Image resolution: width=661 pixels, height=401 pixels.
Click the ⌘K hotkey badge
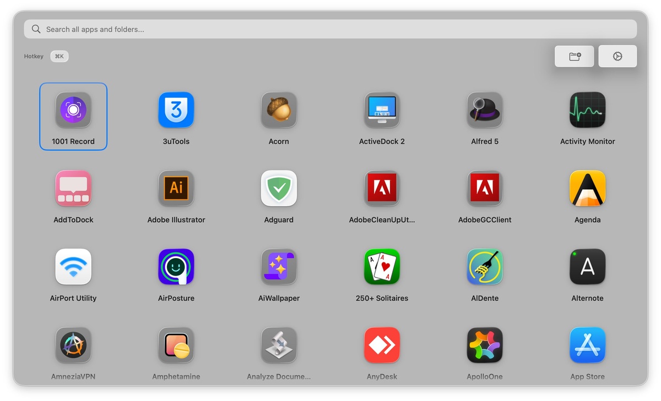coord(59,56)
